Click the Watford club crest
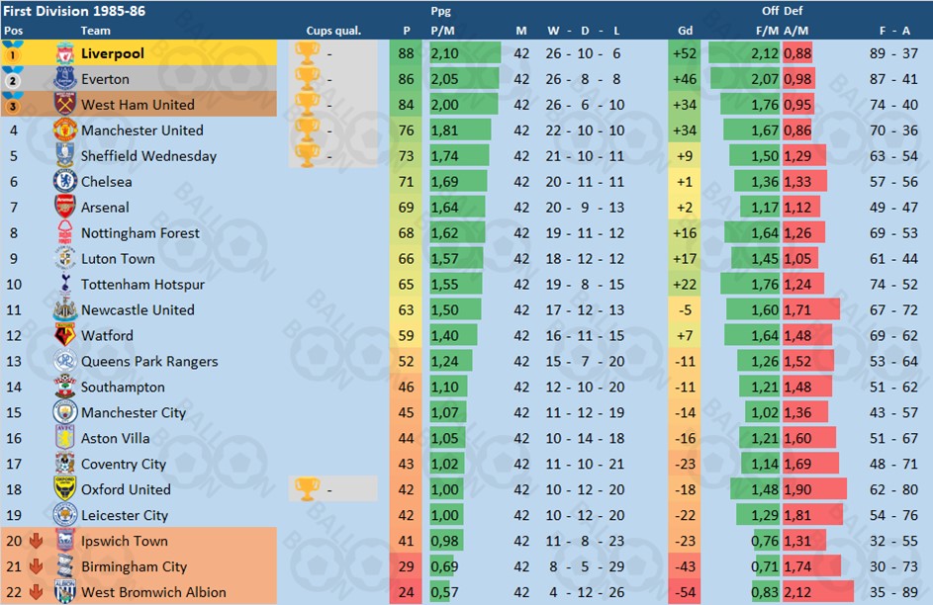 point(65,334)
